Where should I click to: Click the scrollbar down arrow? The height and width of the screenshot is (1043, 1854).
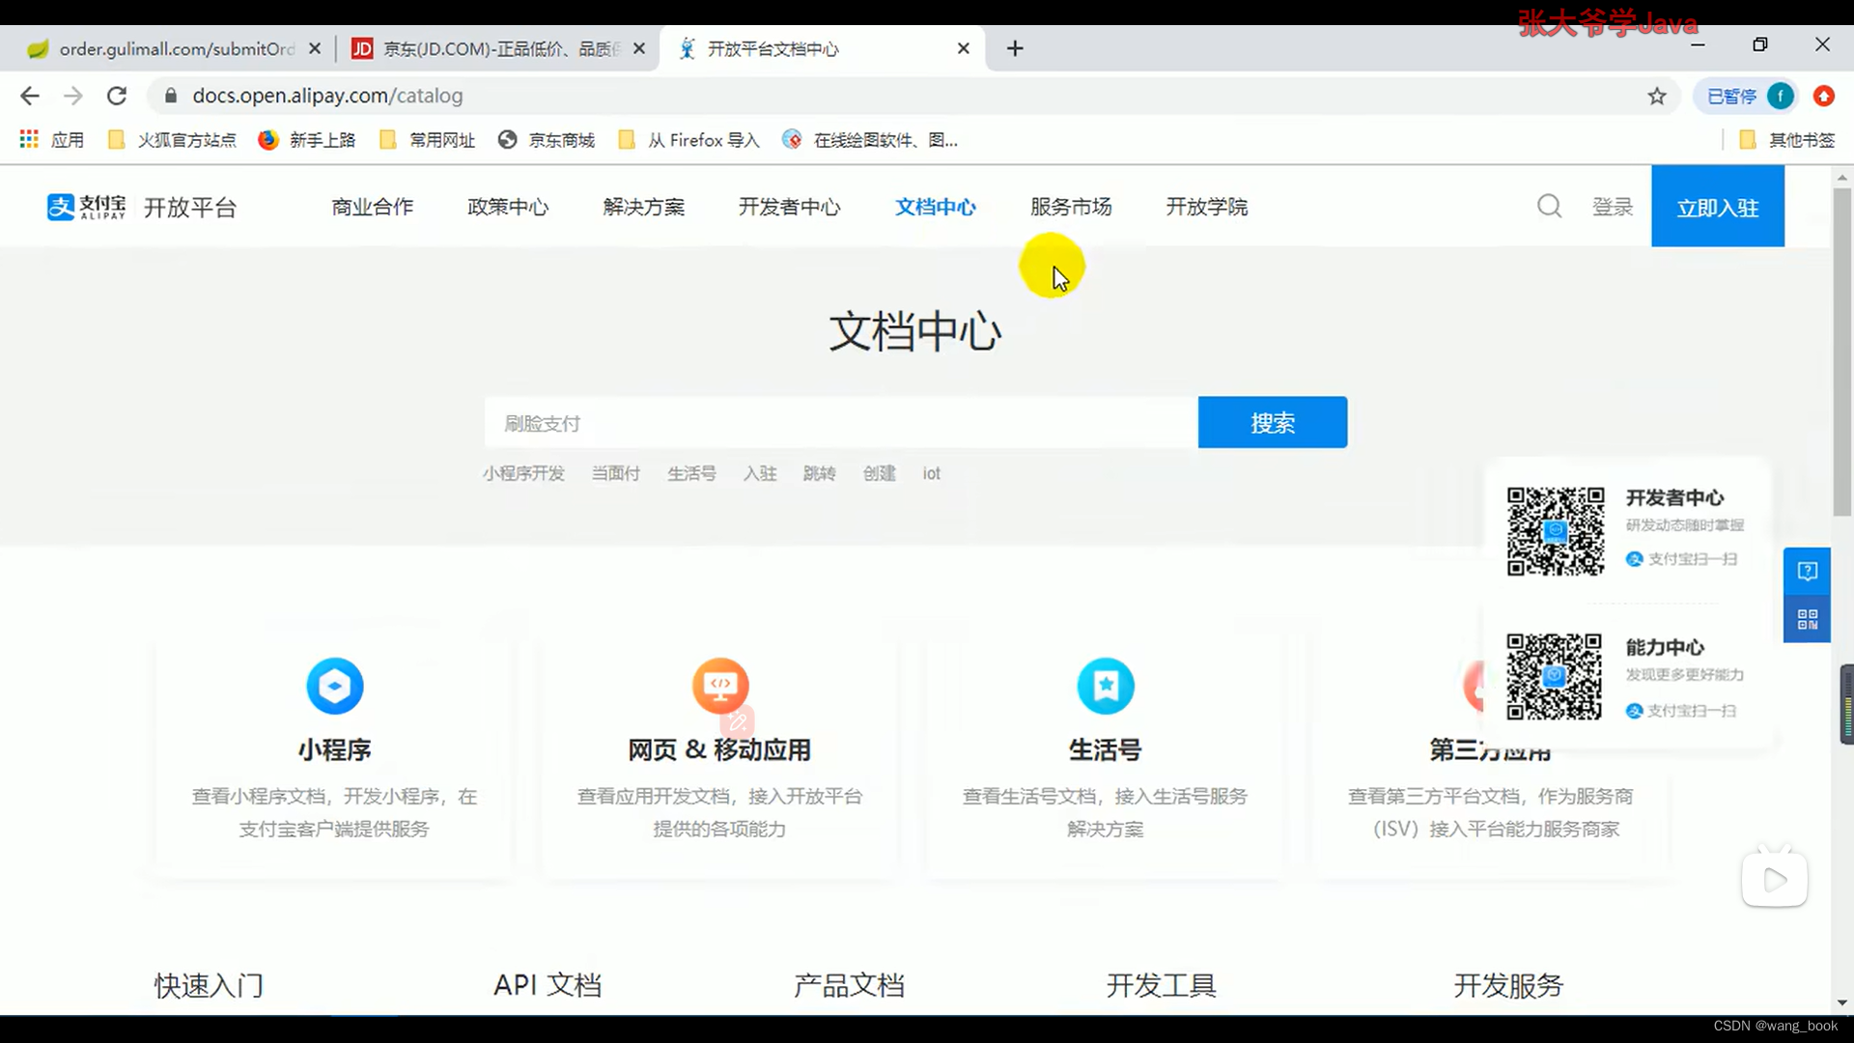point(1841,1003)
